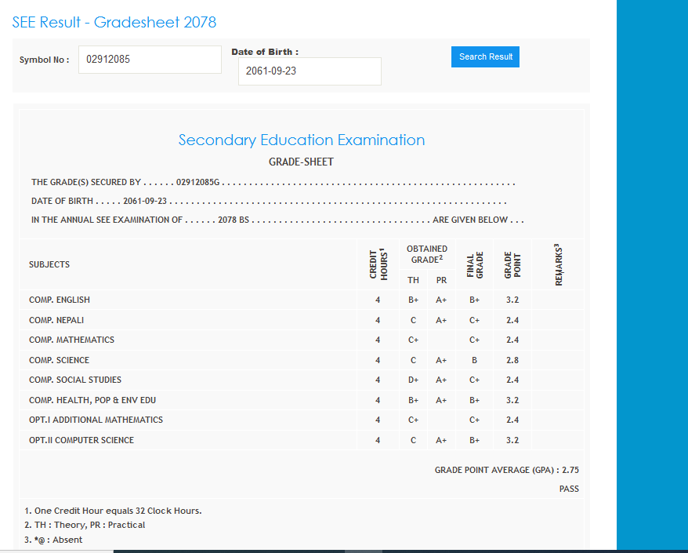Click the OBTAINED GRADE column header
The width and height of the screenshot is (688, 553).
[x=427, y=254]
